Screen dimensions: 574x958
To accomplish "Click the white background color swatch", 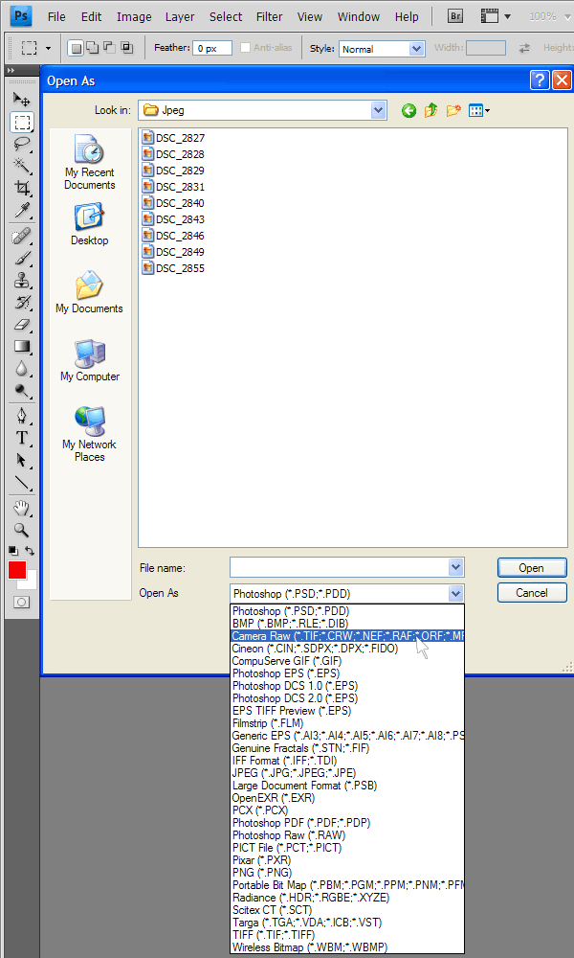I will click(32, 582).
